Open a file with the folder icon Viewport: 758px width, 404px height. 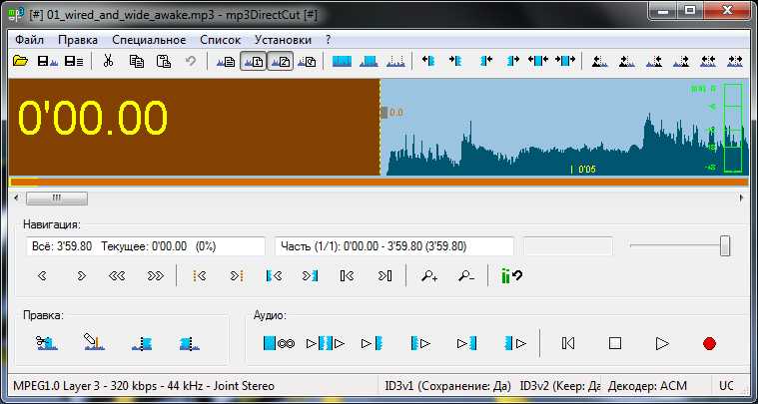click(20, 61)
